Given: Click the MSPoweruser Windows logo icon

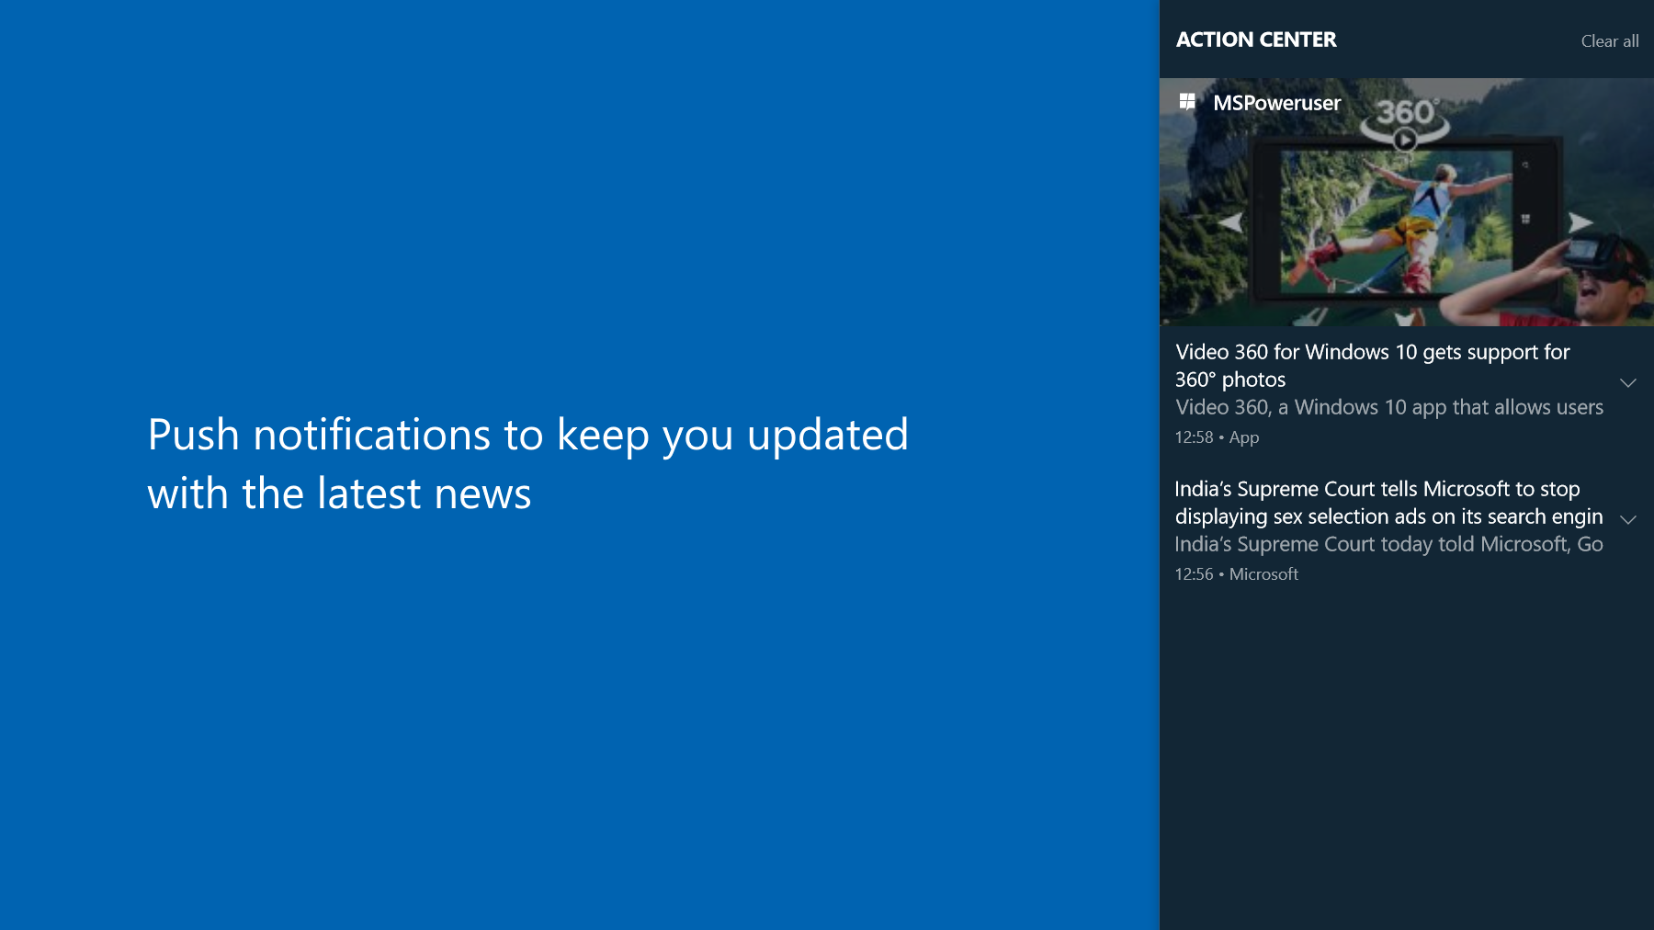Looking at the screenshot, I should [x=1187, y=102].
